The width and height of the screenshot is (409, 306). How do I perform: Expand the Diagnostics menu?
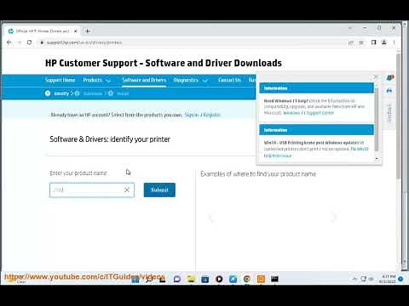pyautogui.click(x=190, y=80)
